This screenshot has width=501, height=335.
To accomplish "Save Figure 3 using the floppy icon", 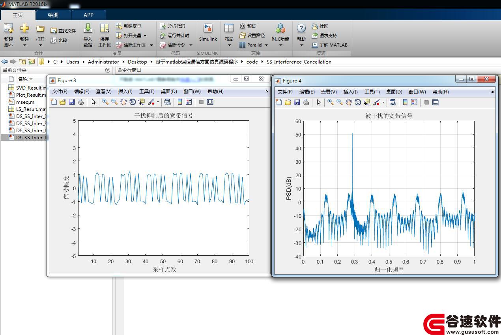I will click(x=72, y=102).
